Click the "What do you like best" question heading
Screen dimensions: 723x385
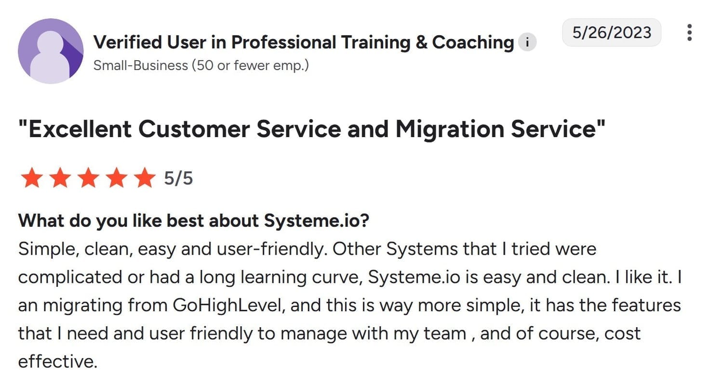point(193,221)
